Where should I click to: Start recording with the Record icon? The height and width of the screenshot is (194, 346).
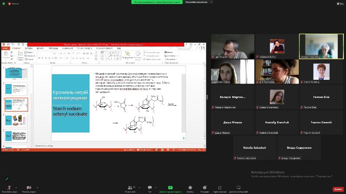point(190,189)
